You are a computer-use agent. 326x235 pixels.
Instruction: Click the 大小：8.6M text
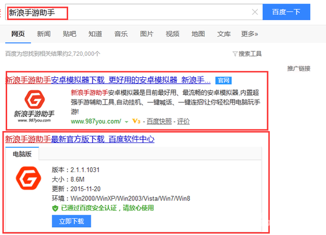tap(68, 179)
